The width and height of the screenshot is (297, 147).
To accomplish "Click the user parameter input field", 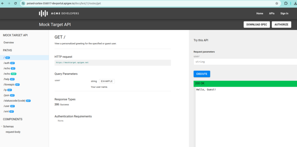I will pyautogui.click(x=245, y=62).
